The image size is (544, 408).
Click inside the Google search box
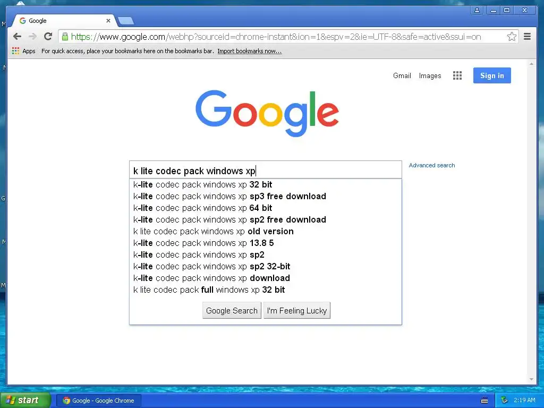[x=266, y=170]
